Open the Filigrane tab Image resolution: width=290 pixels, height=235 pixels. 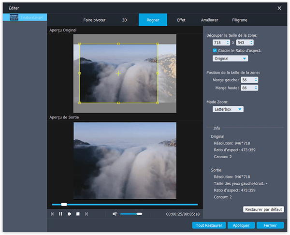tap(239, 20)
